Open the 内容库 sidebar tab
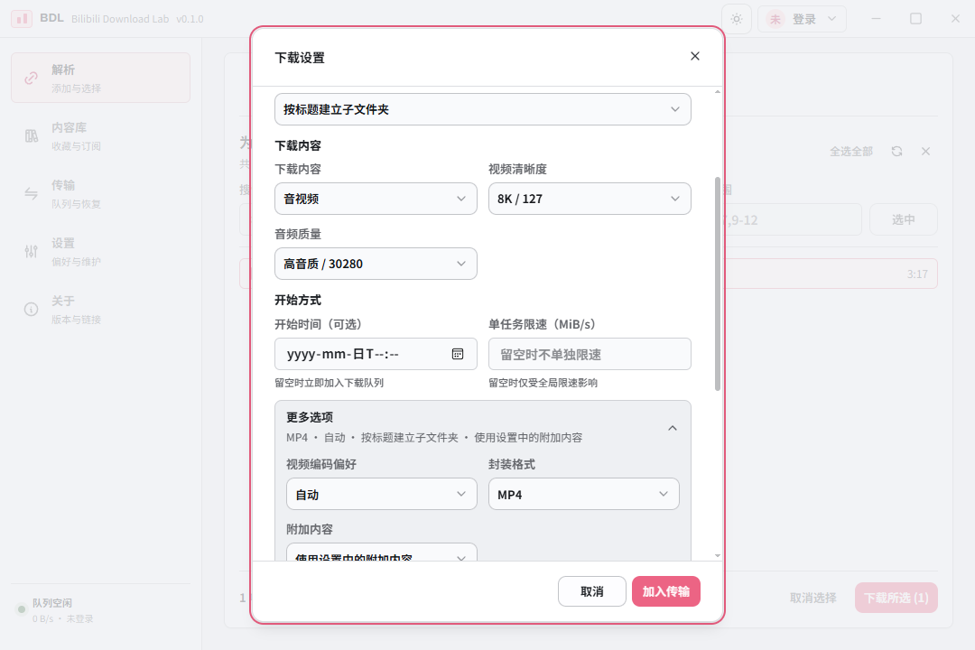The image size is (975, 650). (101, 135)
